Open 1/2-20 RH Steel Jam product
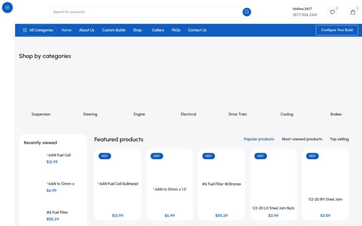 [x=325, y=199]
